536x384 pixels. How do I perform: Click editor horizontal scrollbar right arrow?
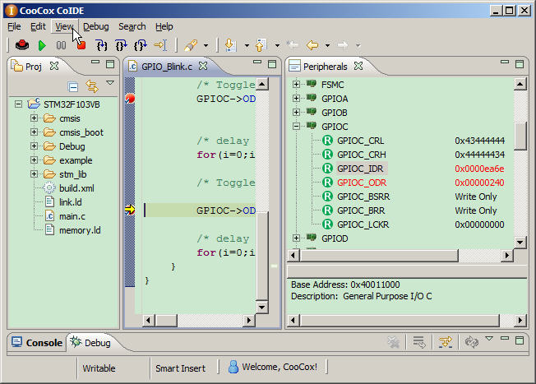tap(249, 320)
